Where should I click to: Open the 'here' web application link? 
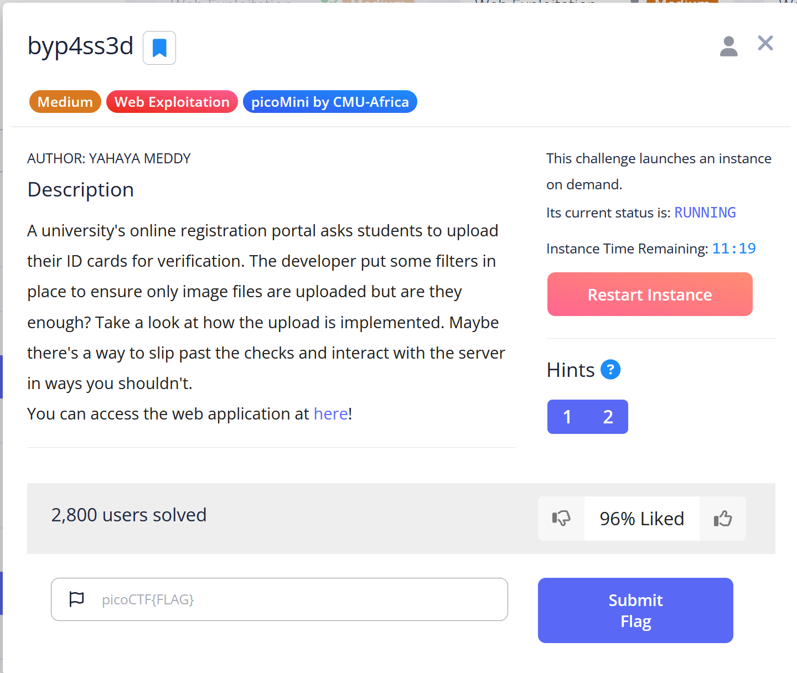coord(330,414)
